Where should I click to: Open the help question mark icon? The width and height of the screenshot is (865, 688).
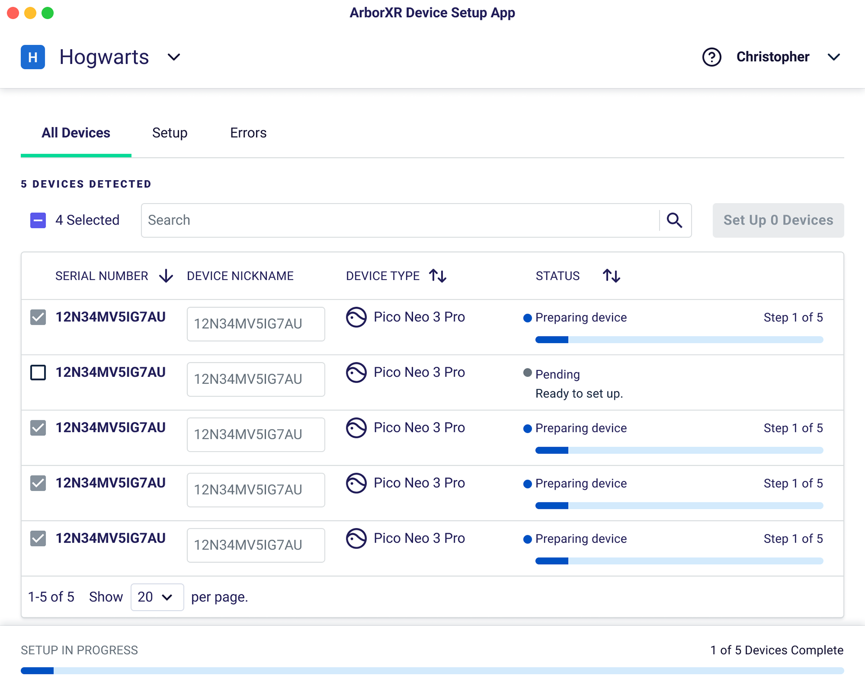pyautogui.click(x=712, y=57)
